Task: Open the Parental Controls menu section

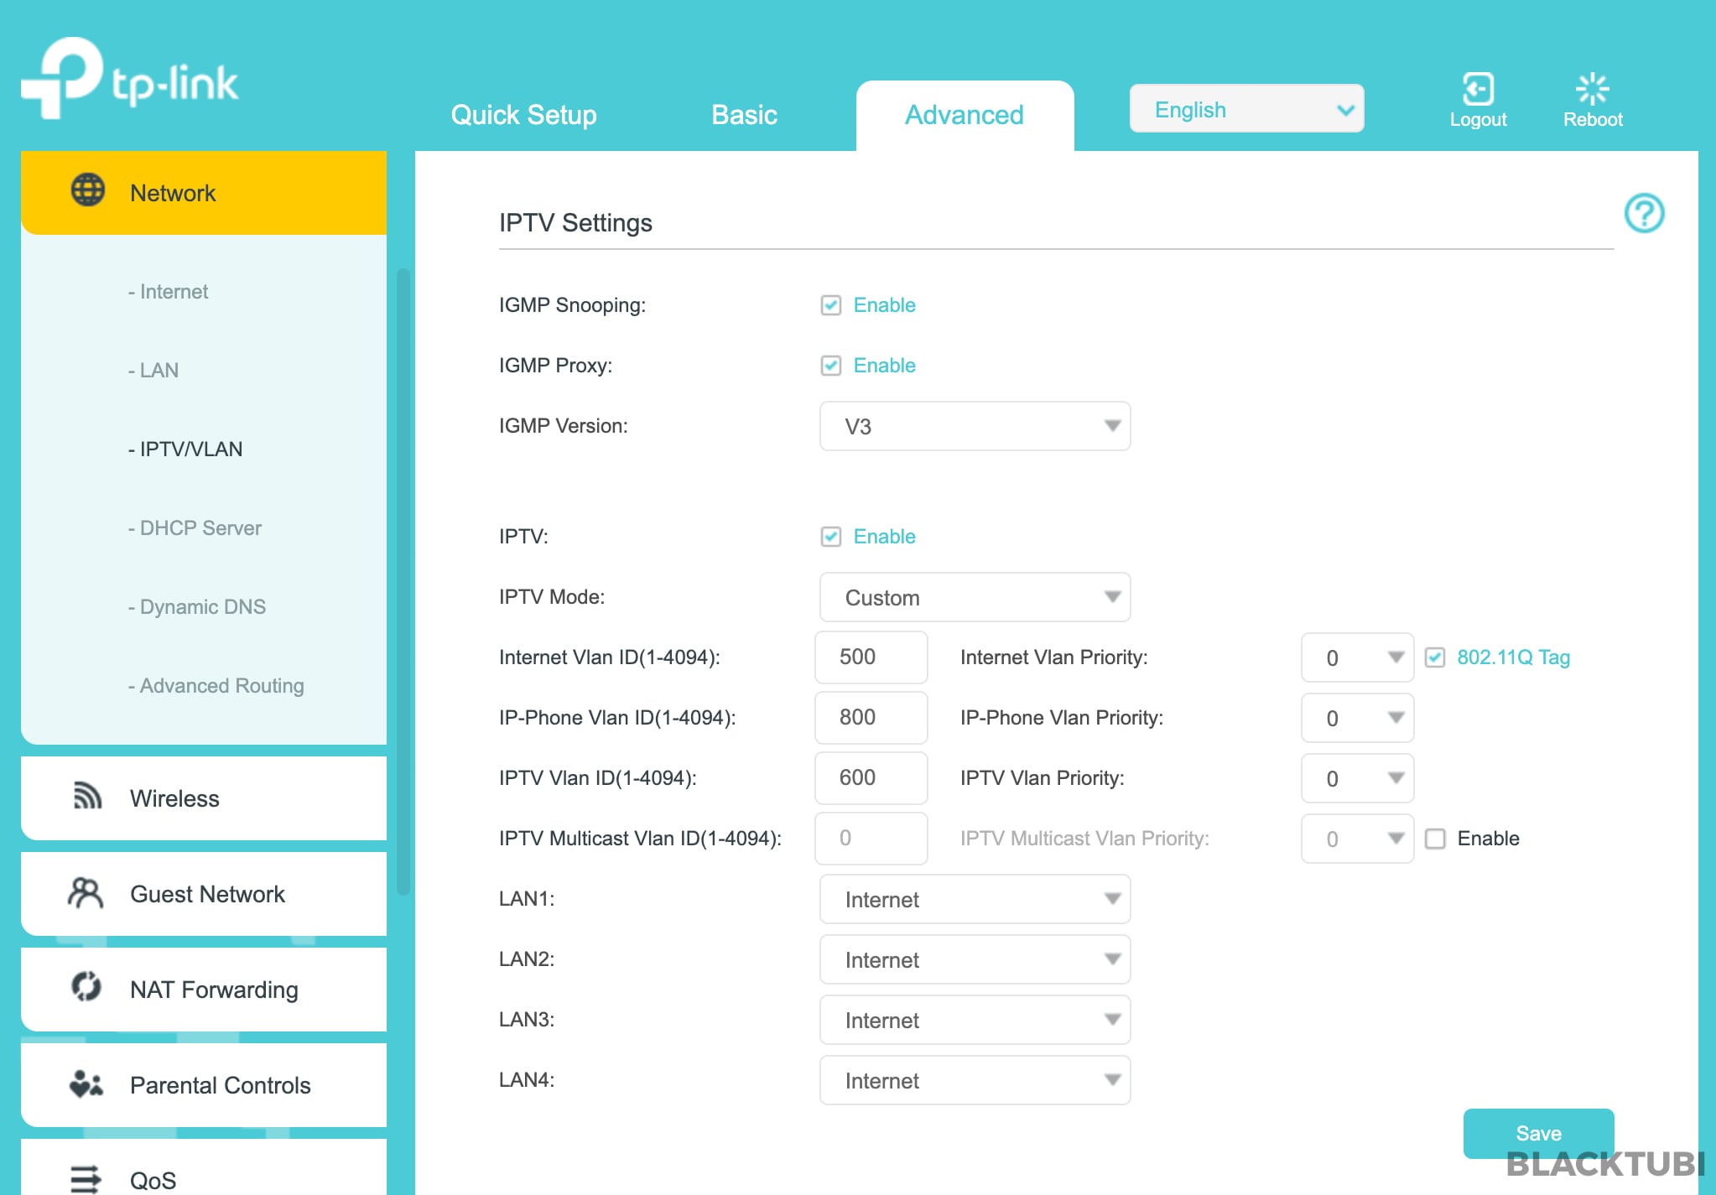Action: coord(204,1085)
